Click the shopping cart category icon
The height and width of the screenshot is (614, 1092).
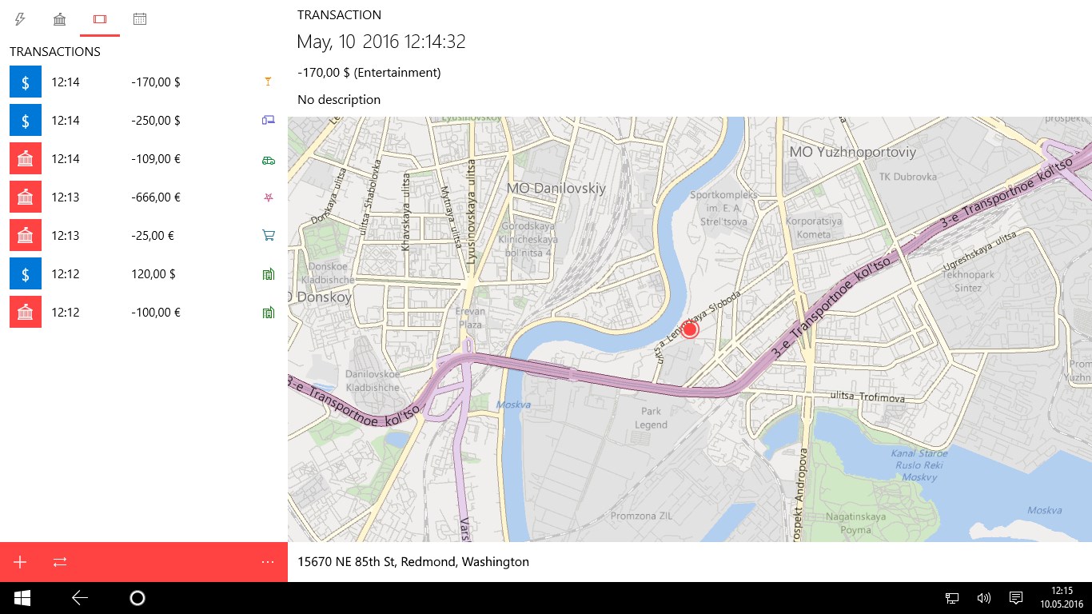[x=269, y=235]
